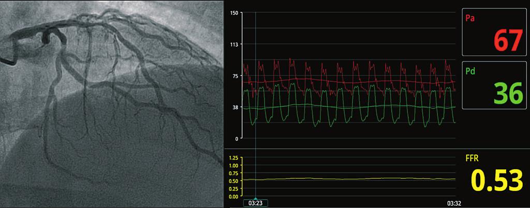Click the 0.25 FFR axis label
The image size is (530, 208).
click(234, 188)
